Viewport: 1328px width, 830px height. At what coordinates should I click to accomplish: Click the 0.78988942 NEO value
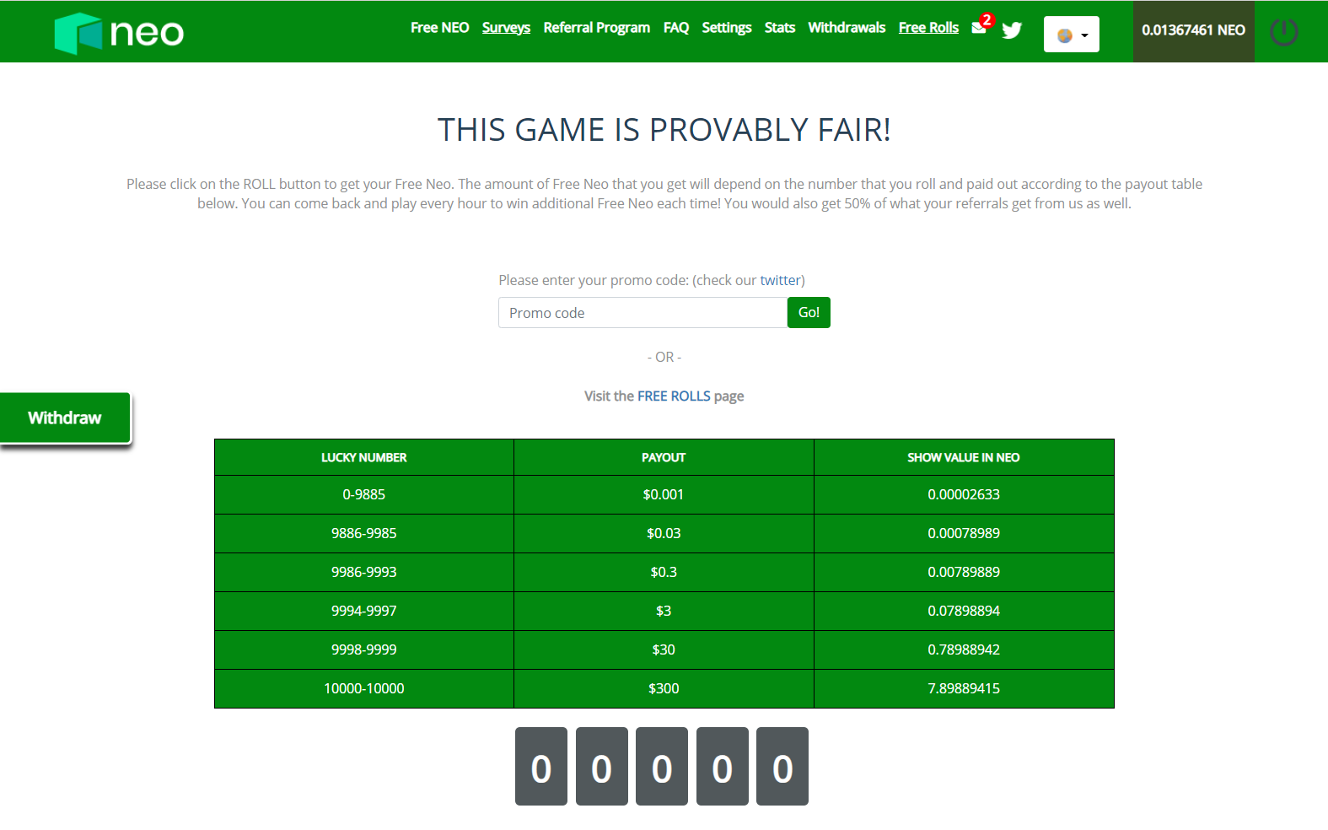tap(964, 650)
